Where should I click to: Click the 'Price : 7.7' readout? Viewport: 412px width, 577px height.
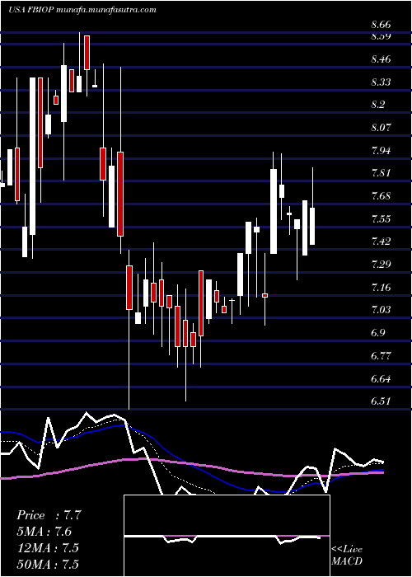(48, 515)
